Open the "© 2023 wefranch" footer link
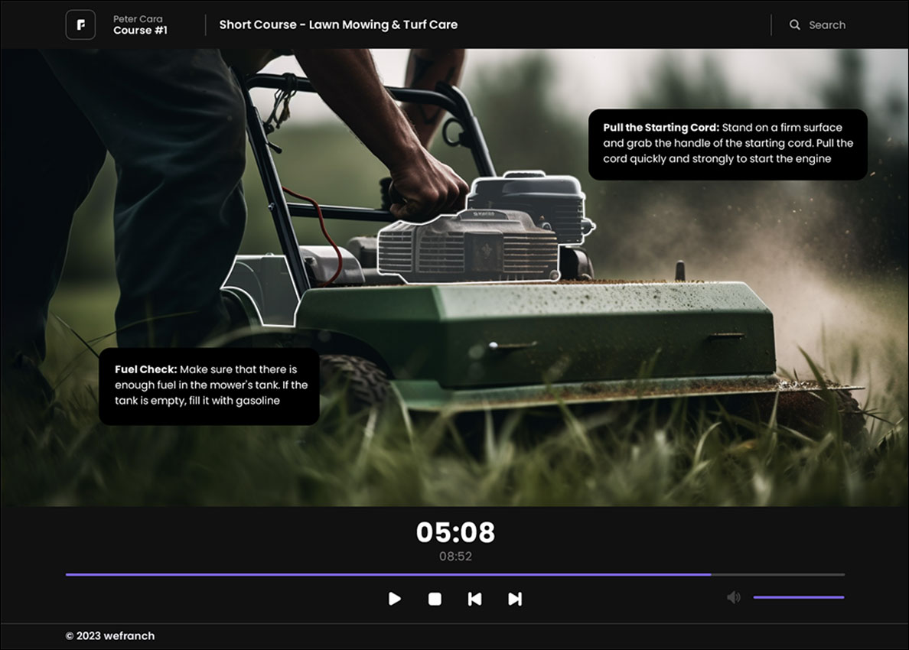909x650 pixels. 110,635
